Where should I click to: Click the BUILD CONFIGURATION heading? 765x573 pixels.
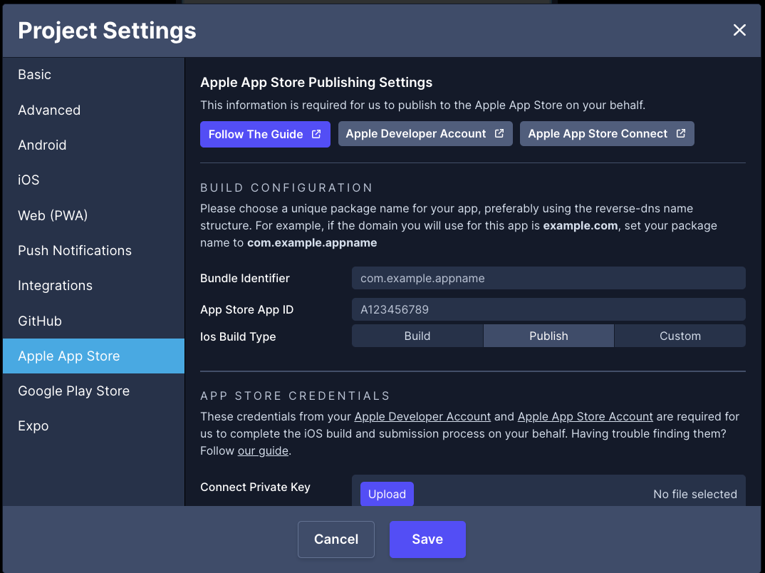(x=286, y=188)
